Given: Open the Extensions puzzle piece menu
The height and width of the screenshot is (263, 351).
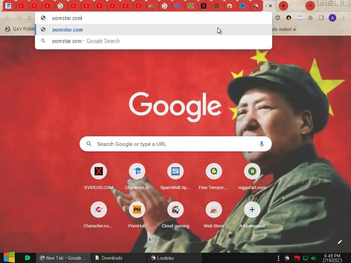Looking at the screenshot, I should [311, 18].
